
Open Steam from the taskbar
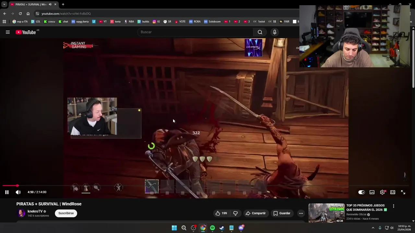(222, 228)
